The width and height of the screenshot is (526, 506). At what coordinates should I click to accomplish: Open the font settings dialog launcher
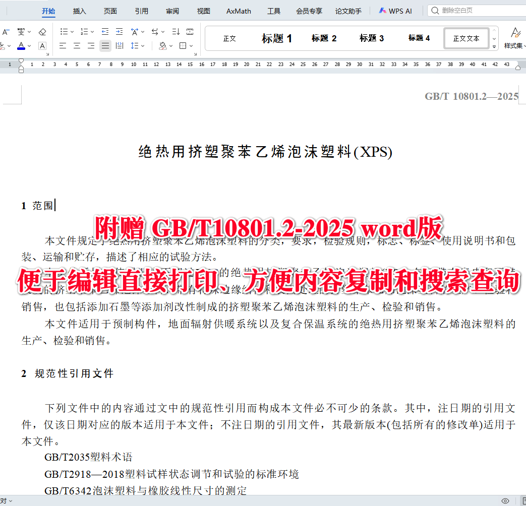click(x=47, y=53)
